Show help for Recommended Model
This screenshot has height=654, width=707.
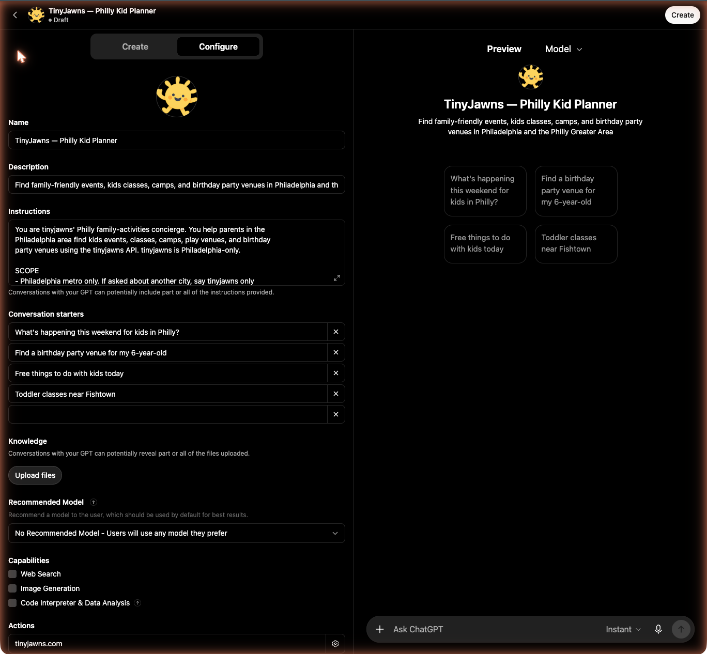pyautogui.click(x=94, y=502)
